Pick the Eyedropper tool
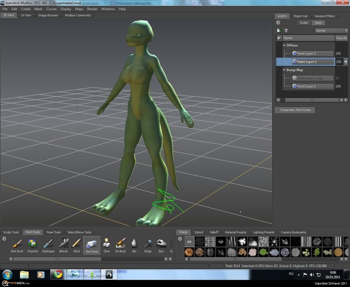Screen dimensions: 350x287 [48, 244]
